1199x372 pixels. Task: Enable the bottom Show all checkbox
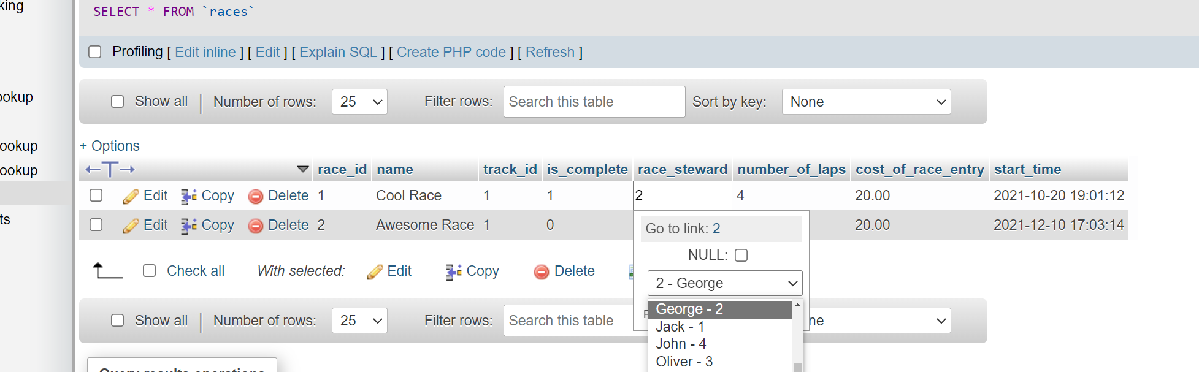[118, 320]
